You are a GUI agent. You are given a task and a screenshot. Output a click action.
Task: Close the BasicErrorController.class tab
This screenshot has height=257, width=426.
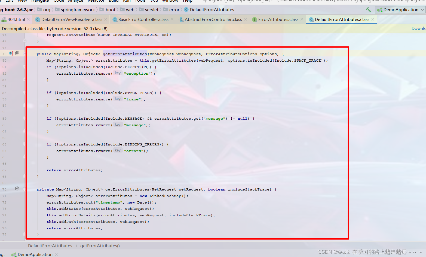(x=172, y=19)
